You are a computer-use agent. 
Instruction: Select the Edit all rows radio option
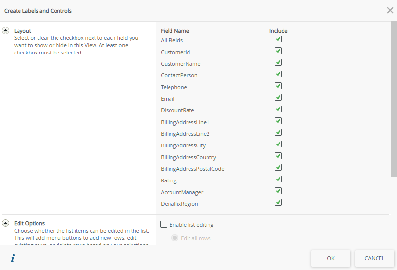(175, 238)
